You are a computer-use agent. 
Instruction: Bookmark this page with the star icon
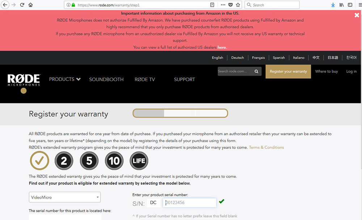coord(238,5)
